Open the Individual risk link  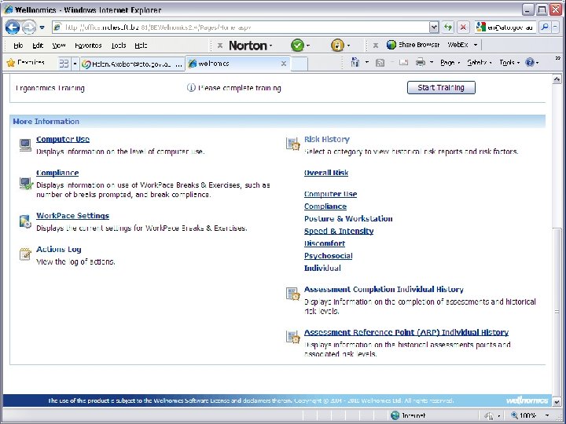point(322,268)
